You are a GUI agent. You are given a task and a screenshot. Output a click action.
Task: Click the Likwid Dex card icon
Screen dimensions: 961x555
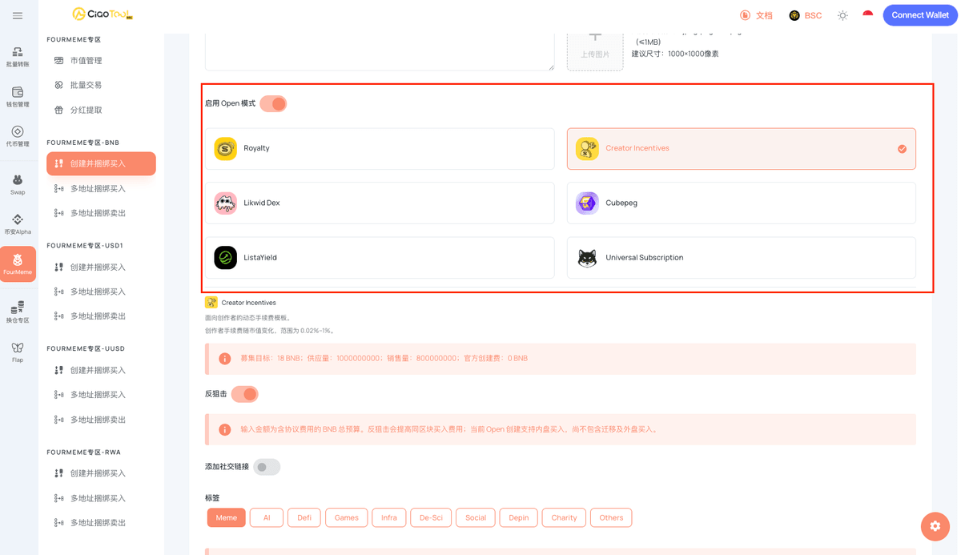click(226, 203)
